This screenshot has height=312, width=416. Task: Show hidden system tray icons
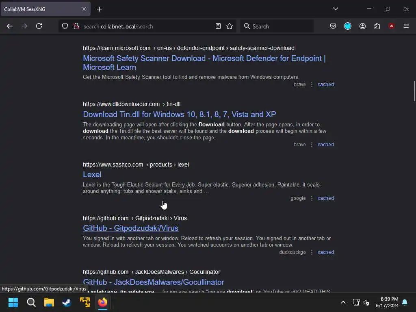(x=343, y=302)
